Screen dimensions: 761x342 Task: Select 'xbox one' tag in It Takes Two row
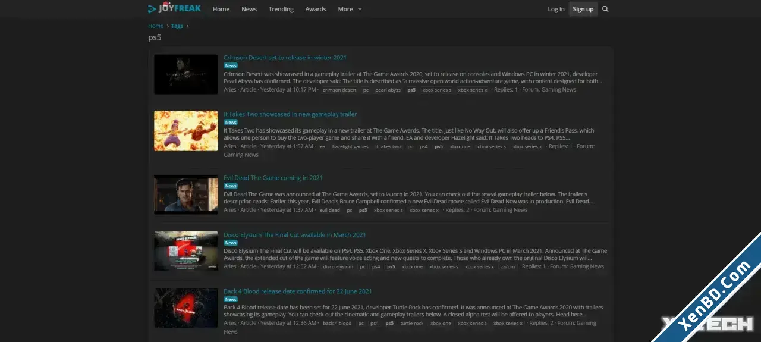[x=460, y=147]
